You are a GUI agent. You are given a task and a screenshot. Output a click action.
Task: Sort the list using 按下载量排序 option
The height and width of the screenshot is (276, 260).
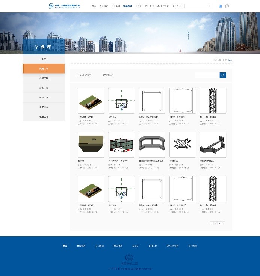point(108,75)
